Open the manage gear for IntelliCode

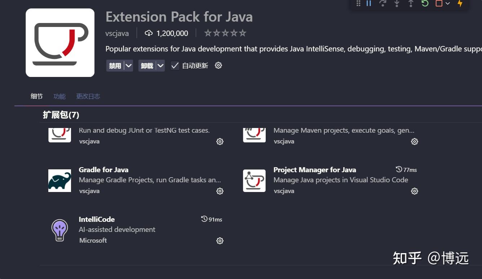220,241
